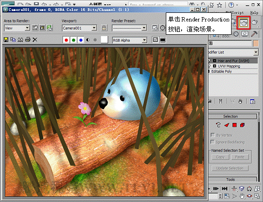This screenshot has width=263, height=202.
Task: Open the Display panel tab
Action: pos(245,34)
